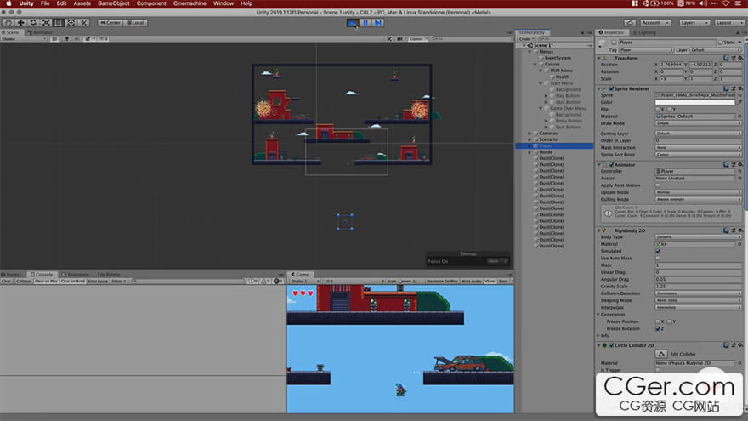Open Circle Collider 2D help icon
Screen dimensions: 748x421
[x=726, y=344]
